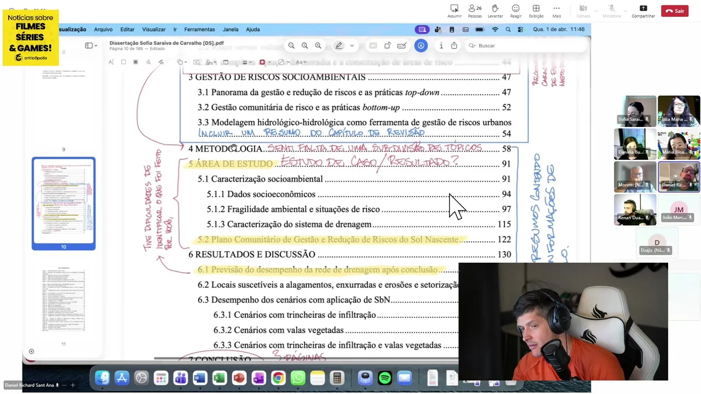Screen dimensions: 701x394
Task: Open the Pessoas participants panel
Action: [x=475, y=11]
